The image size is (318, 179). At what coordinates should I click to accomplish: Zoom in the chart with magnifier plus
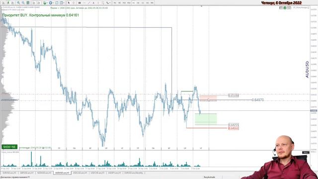tap(18, 3)
